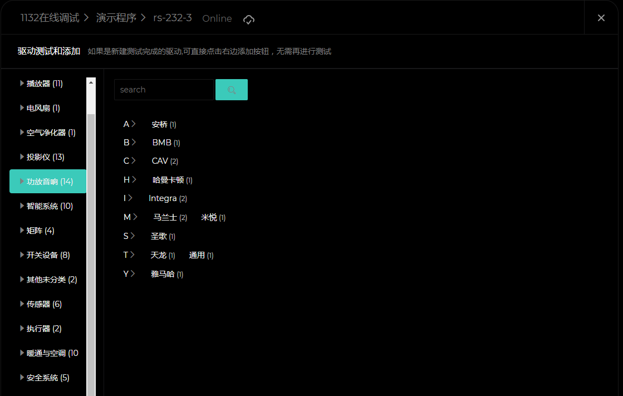Go to 1132在线调试 breadcrumb
Image resolution: width=623 pixels, height=396 pixels.
50,18
